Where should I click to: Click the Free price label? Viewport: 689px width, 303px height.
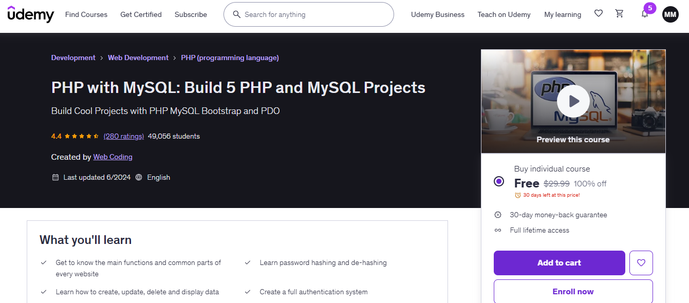[x=527, y=183]
